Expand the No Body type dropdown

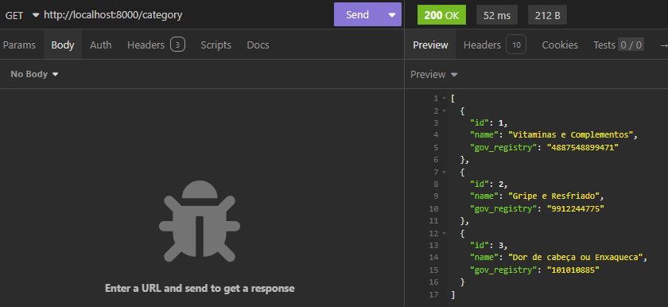(x=34, y=74)
